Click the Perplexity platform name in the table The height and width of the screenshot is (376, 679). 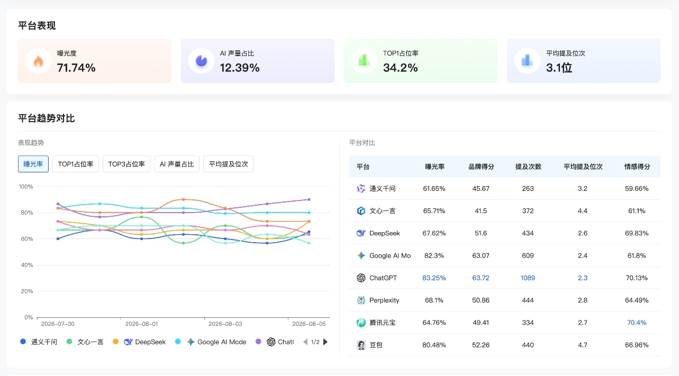pos(384,300)
